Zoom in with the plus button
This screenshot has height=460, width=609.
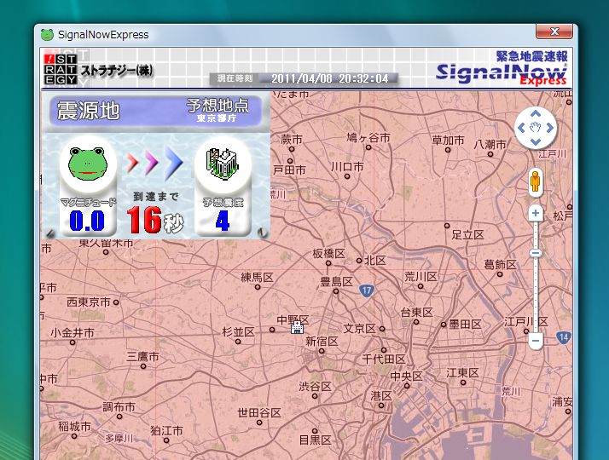point(536,213)
